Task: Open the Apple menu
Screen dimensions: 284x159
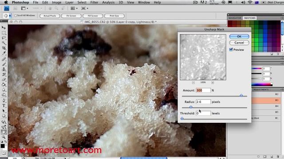Action: (x=6, y=2)
